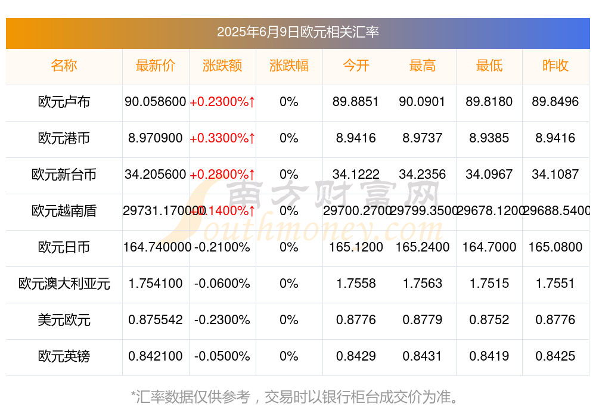Click the red +0.3300%↑ change value

point(222,138)
